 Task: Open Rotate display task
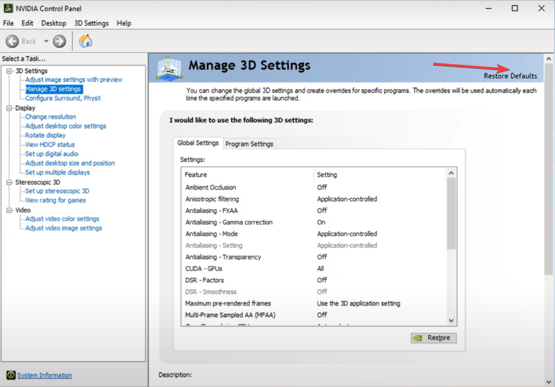click(x=45, y=135)
